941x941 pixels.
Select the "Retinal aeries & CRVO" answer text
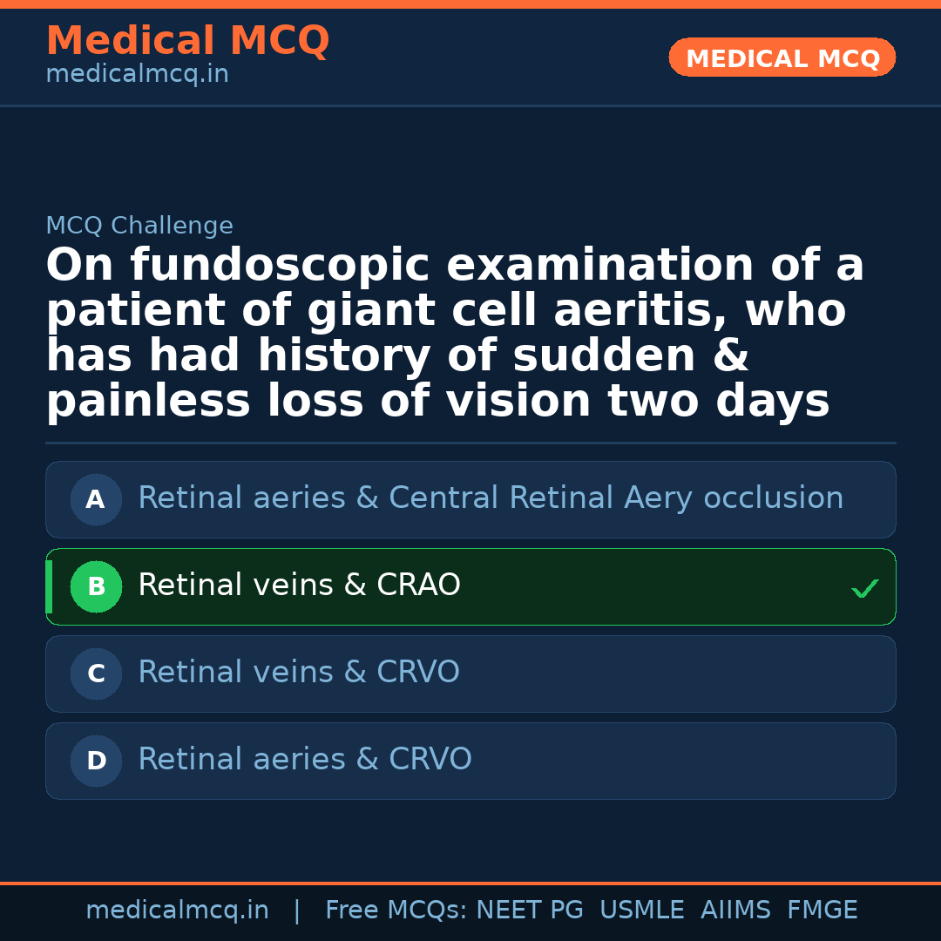[x=305, y=760]
